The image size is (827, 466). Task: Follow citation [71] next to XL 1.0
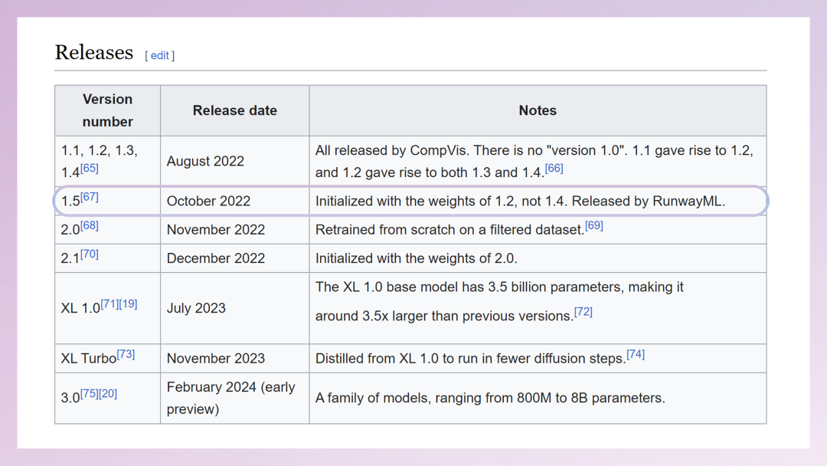pos(110,304)
